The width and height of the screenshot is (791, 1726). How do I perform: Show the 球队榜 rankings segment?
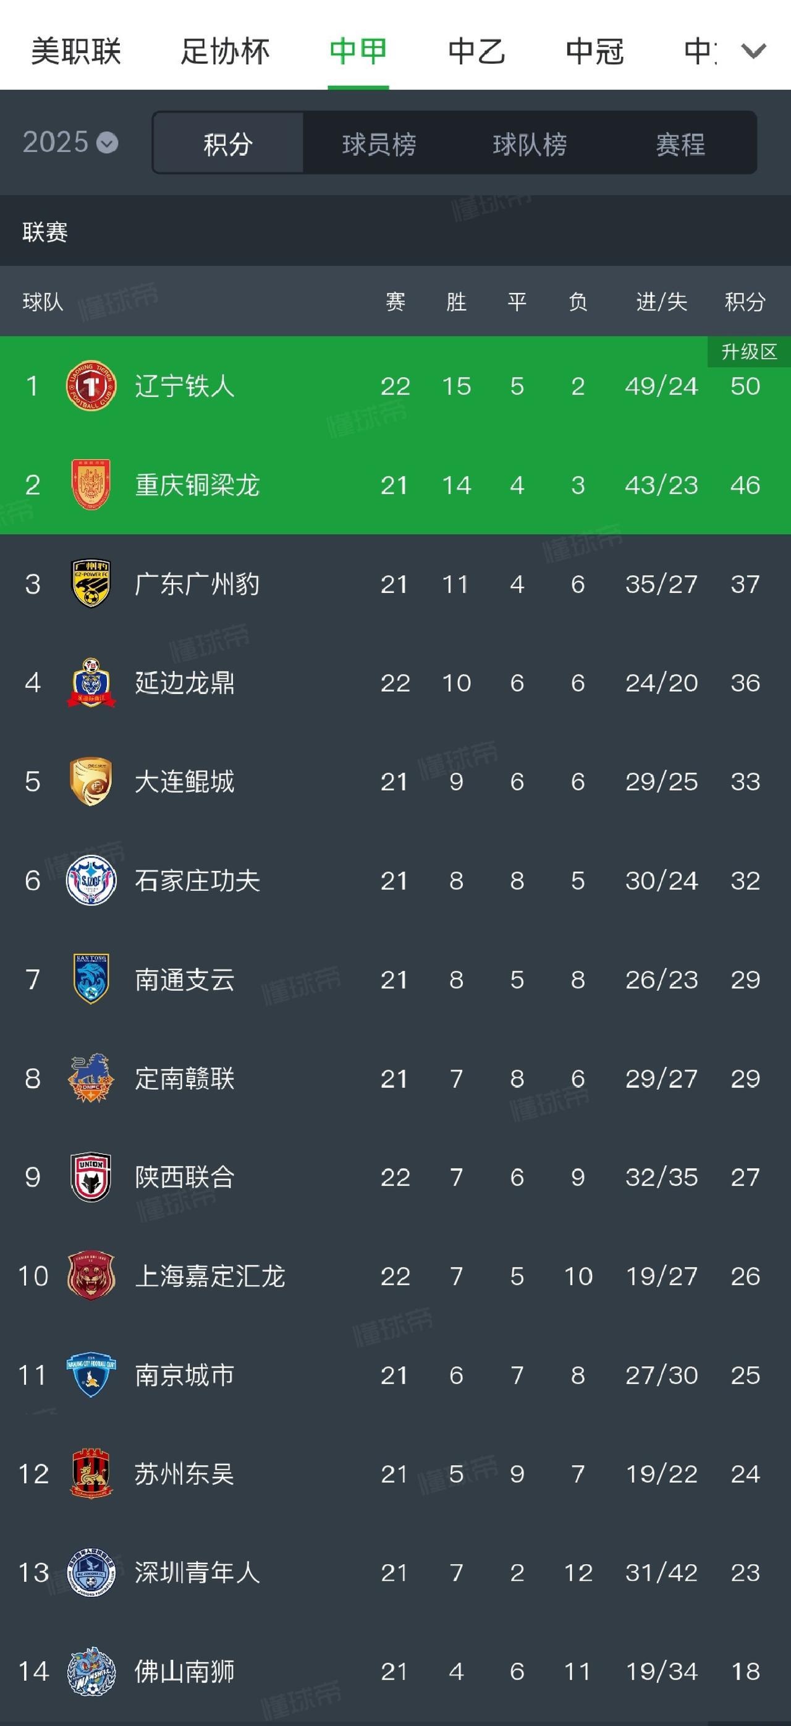530,144
